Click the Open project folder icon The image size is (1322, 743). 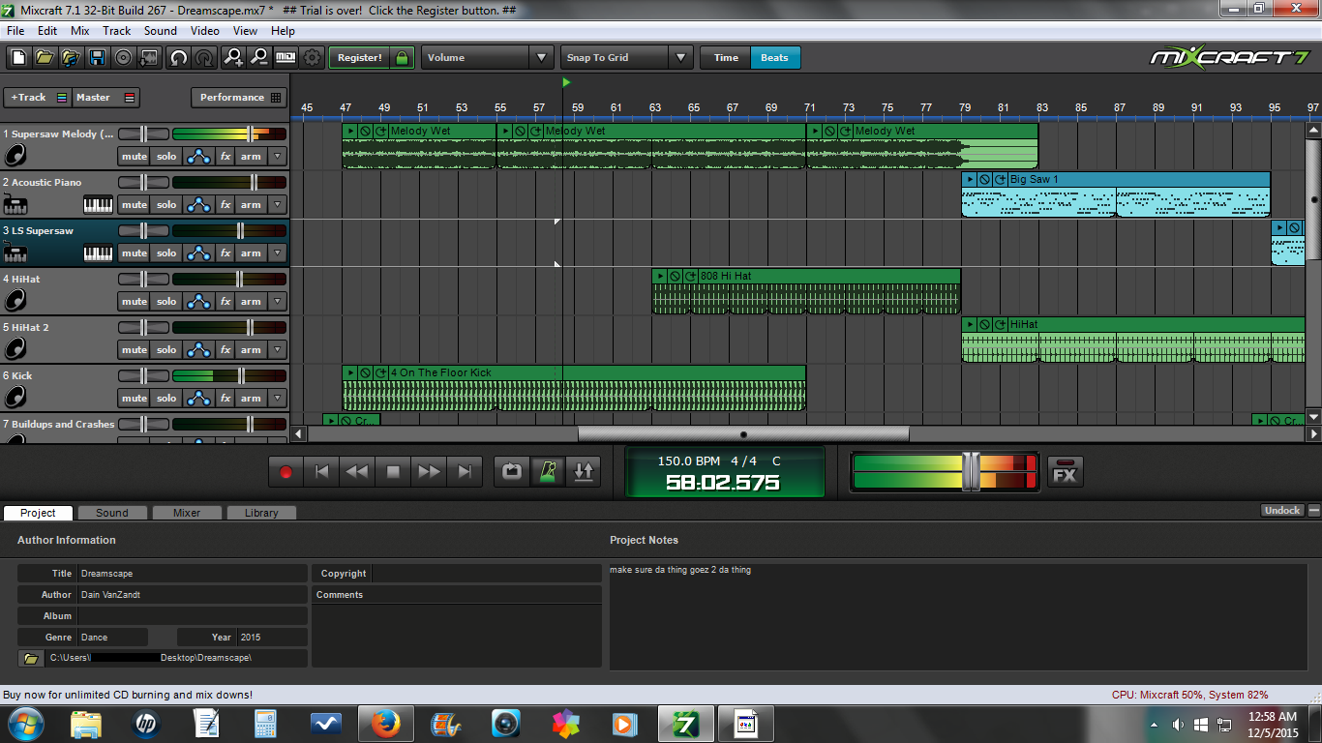pos(45,58)
